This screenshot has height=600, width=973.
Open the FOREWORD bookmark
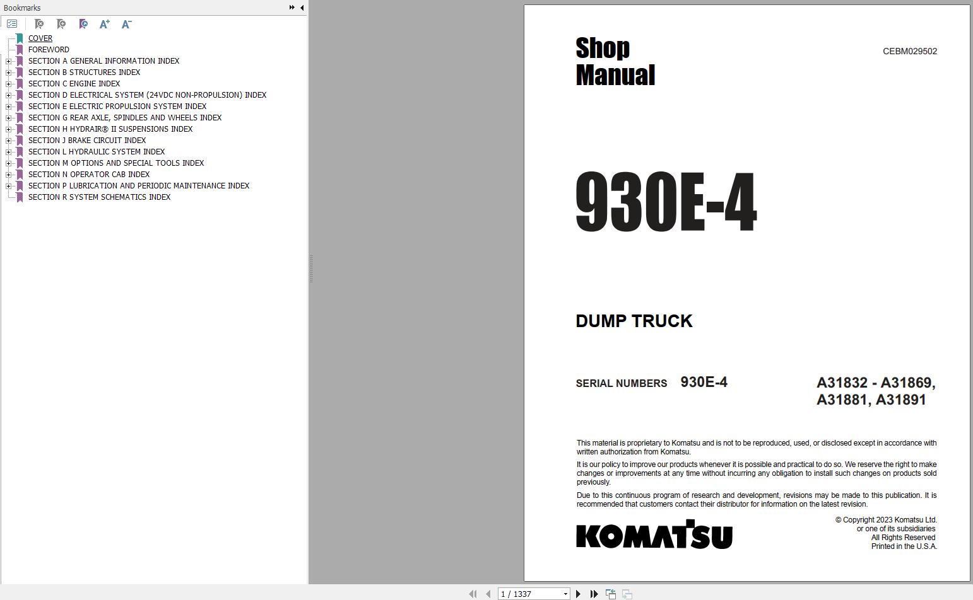49,50
